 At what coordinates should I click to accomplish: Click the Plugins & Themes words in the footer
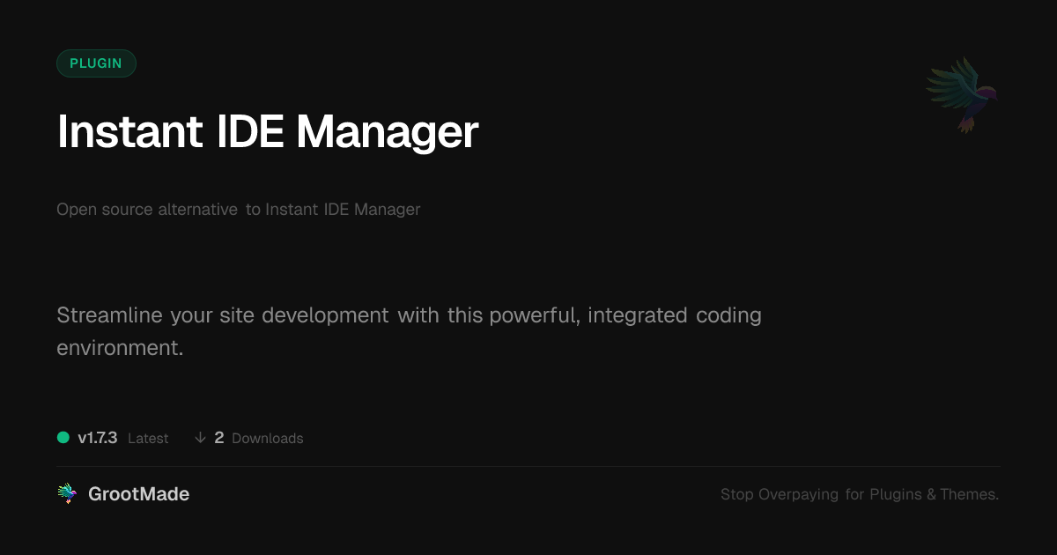934,494
